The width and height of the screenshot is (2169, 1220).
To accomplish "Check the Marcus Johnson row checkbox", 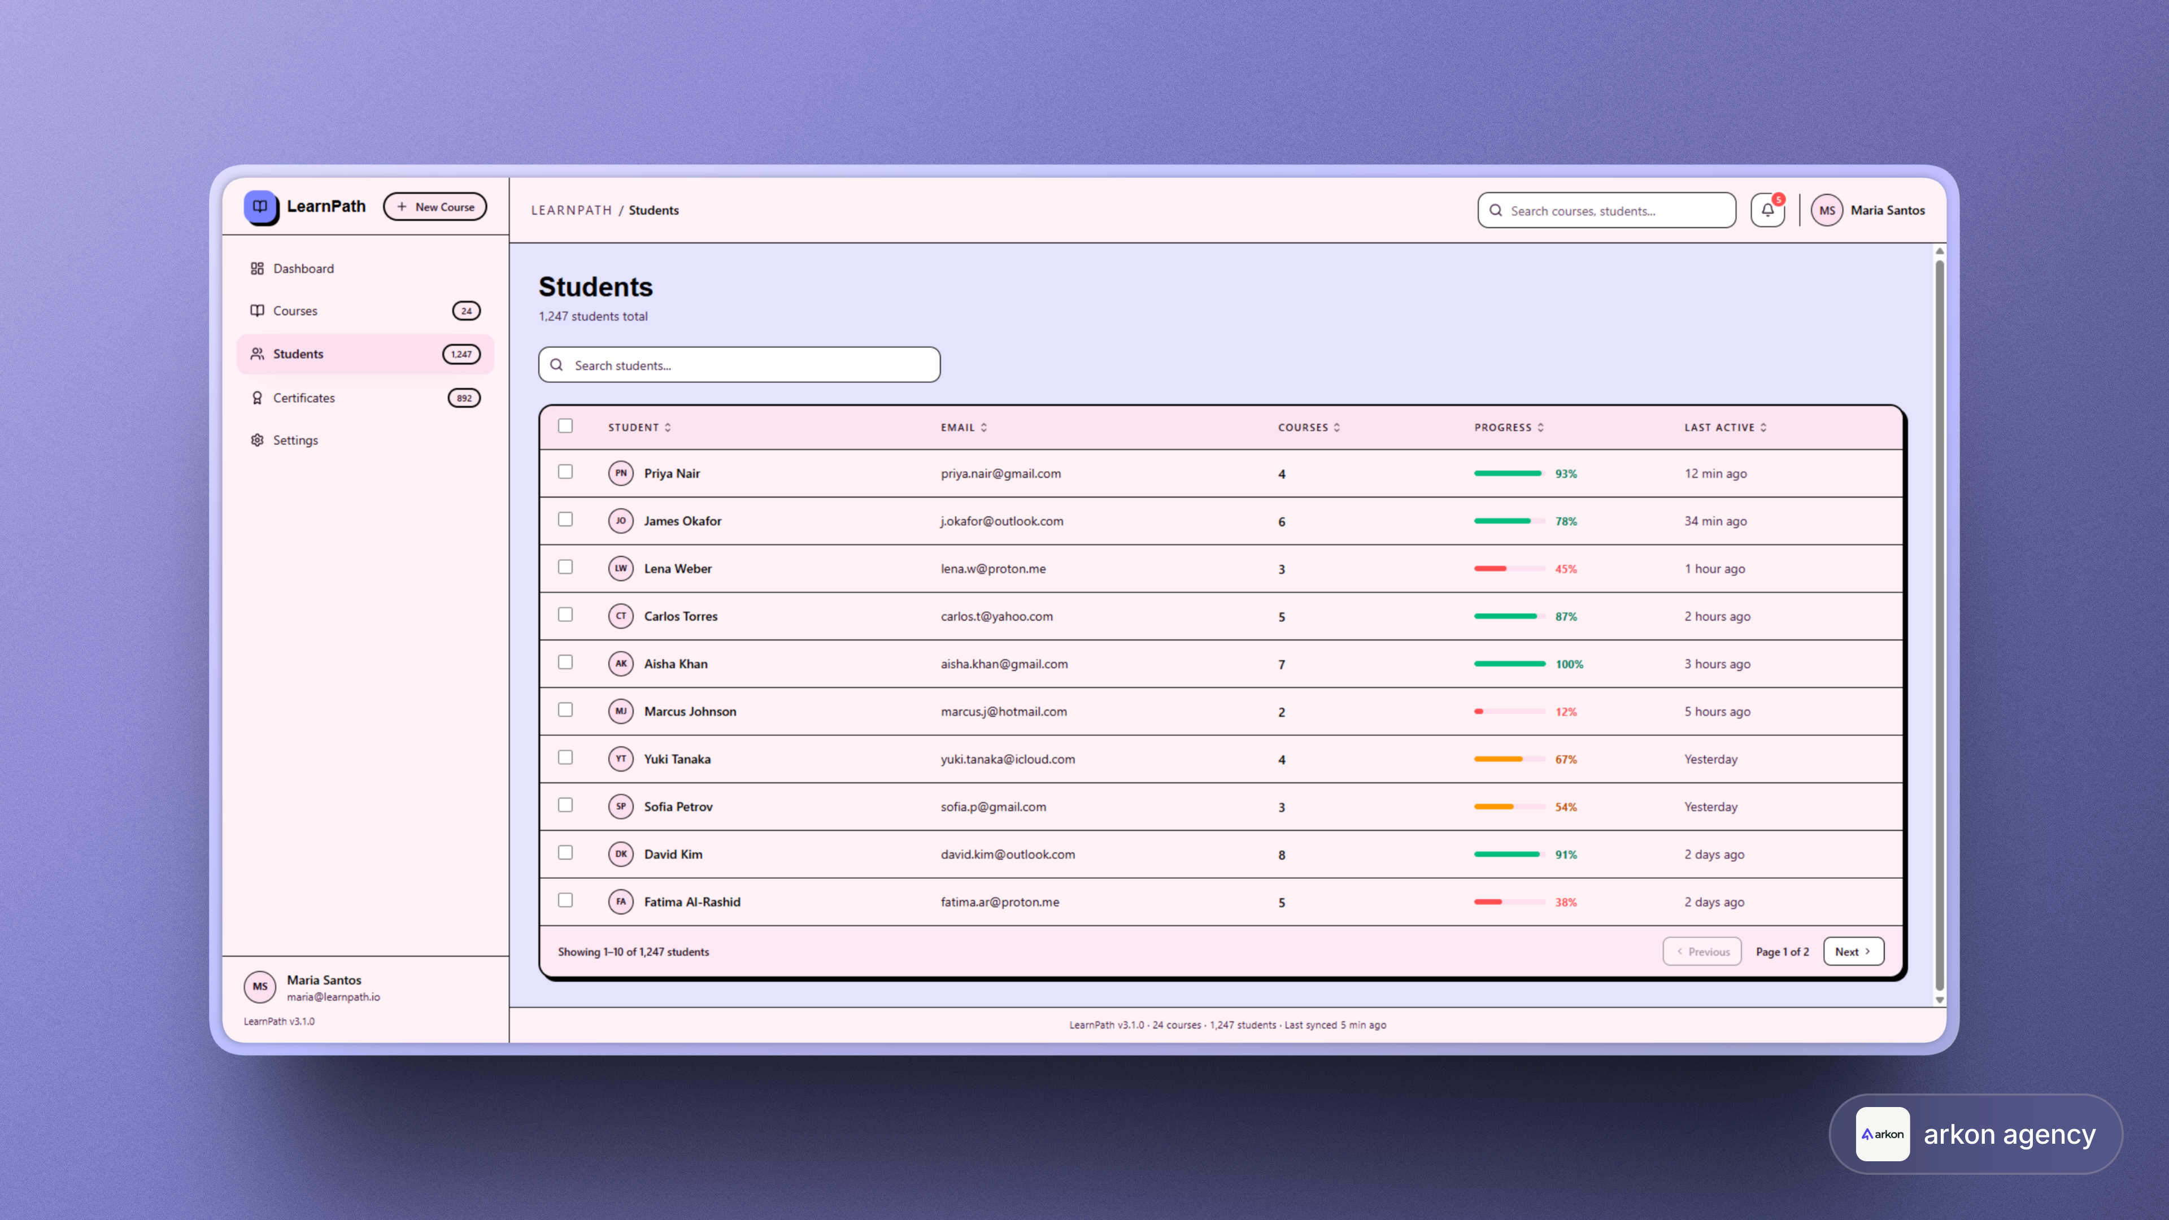I will [565, 710].
